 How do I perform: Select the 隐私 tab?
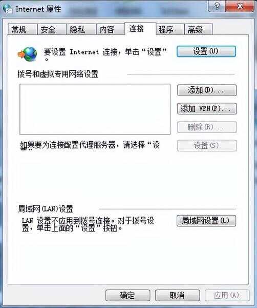click(81, 30)
